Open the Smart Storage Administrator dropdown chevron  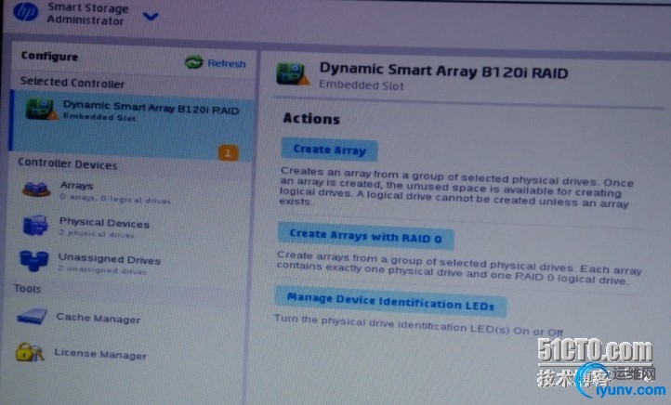[151, 17]
